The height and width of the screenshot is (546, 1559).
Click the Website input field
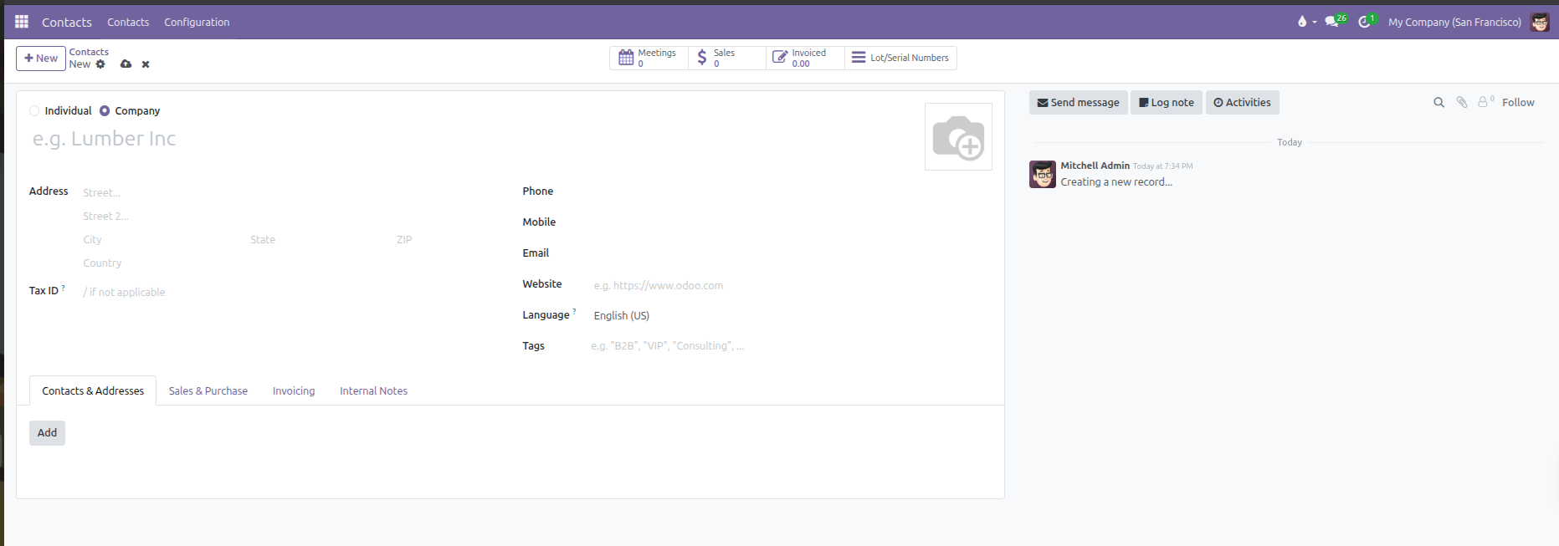coord(791,286)
